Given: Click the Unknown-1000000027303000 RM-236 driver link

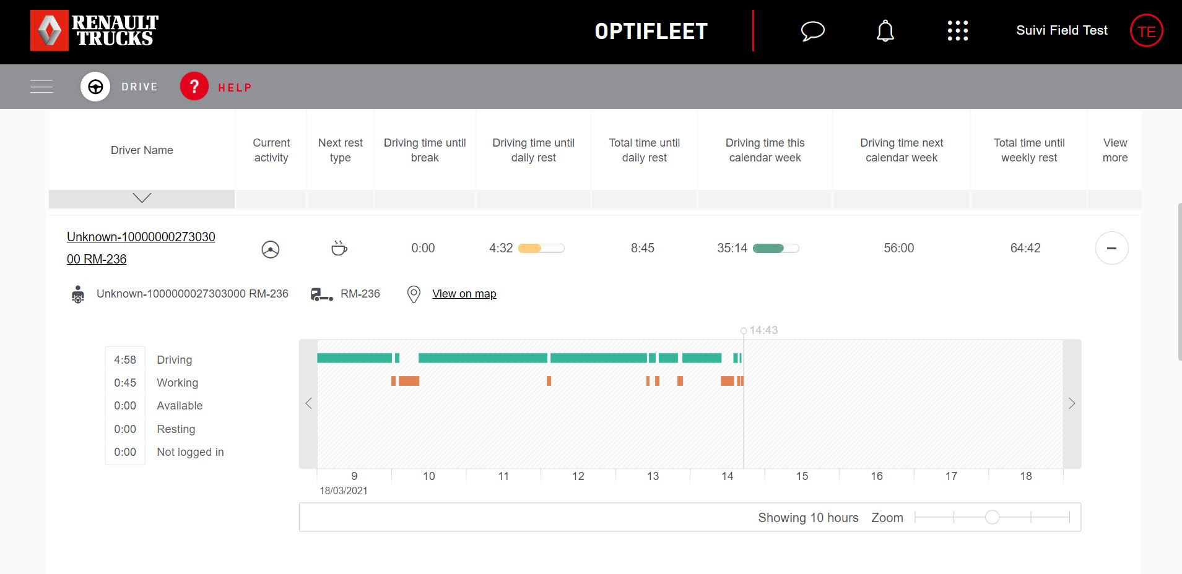Looking at the screenshot, I should click(141, 247).
